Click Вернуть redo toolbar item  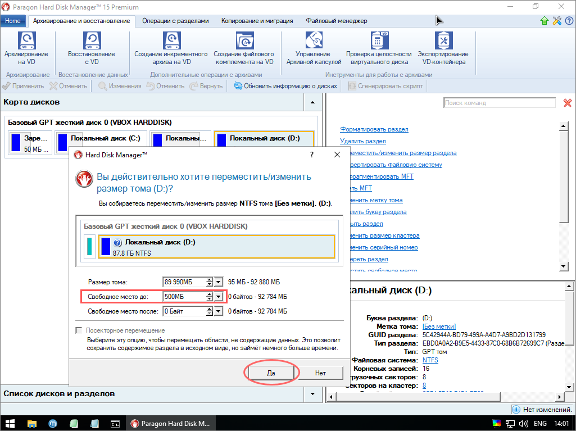coord(206,86)
